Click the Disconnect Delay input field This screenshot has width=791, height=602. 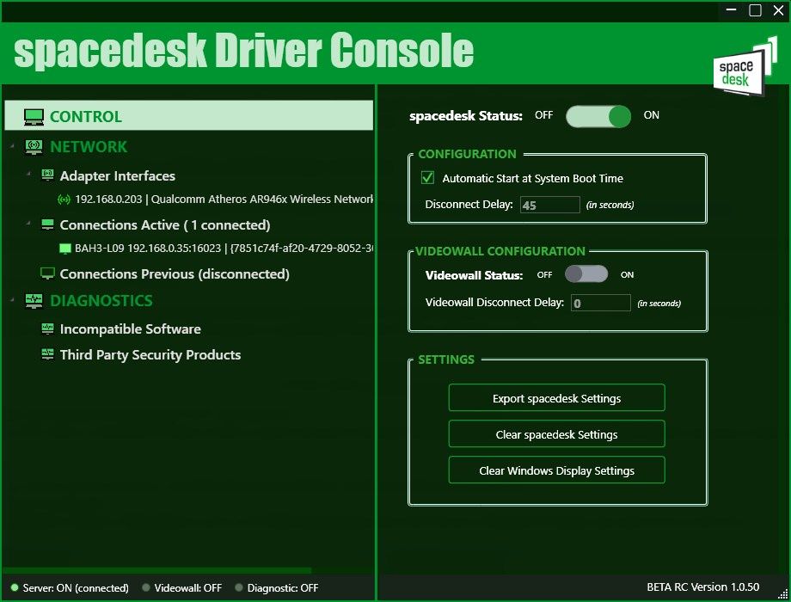pyautogui.click(x=550, y=205)
